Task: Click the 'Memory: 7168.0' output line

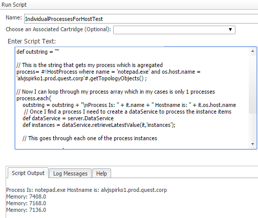Action: pyautogui.click(x=26, y=203)
